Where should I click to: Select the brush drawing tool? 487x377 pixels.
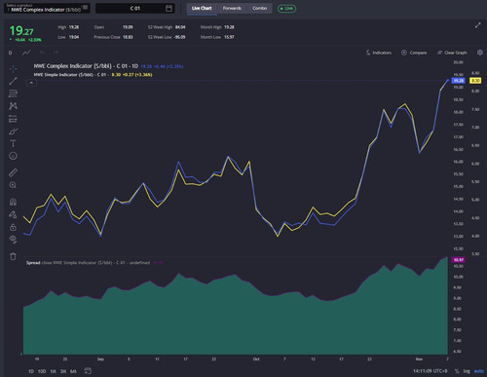(13, 132)
